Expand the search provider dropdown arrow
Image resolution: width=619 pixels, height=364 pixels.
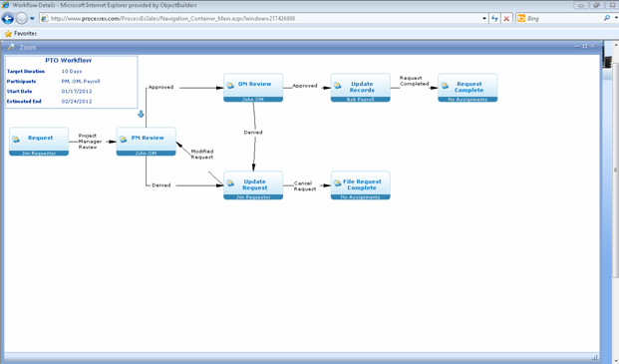616,18
